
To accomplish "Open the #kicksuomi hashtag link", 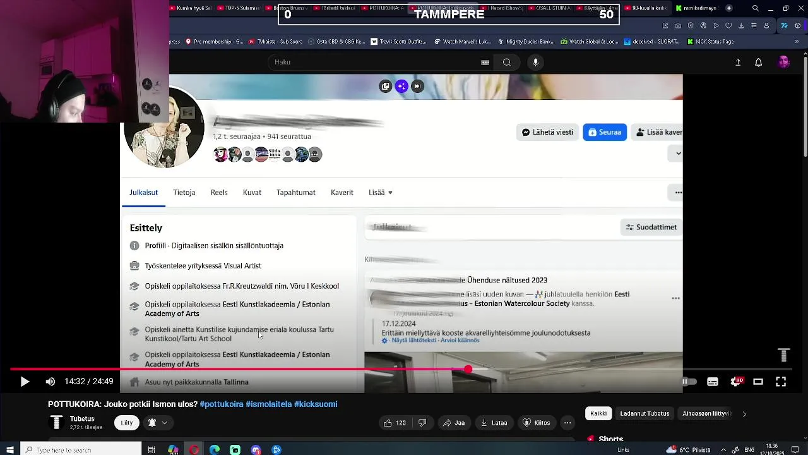I will click(x=316, y=404).
